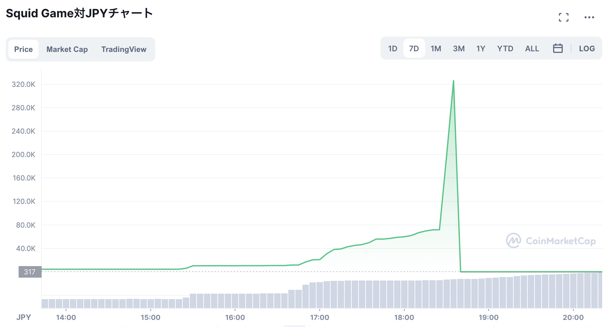Viewport: 615px width, 327px height.
Task: Click the 19:00 time axis label
Action: coord(489,317)
